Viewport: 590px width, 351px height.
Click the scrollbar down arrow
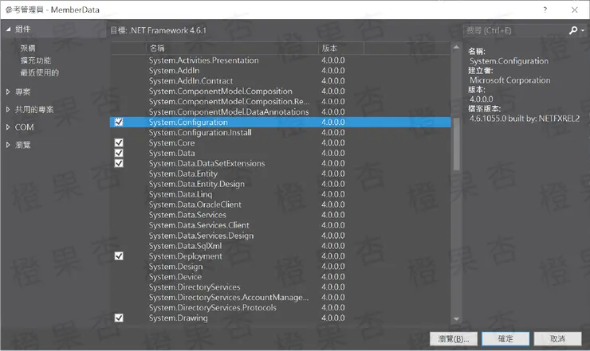click(456, 319)
